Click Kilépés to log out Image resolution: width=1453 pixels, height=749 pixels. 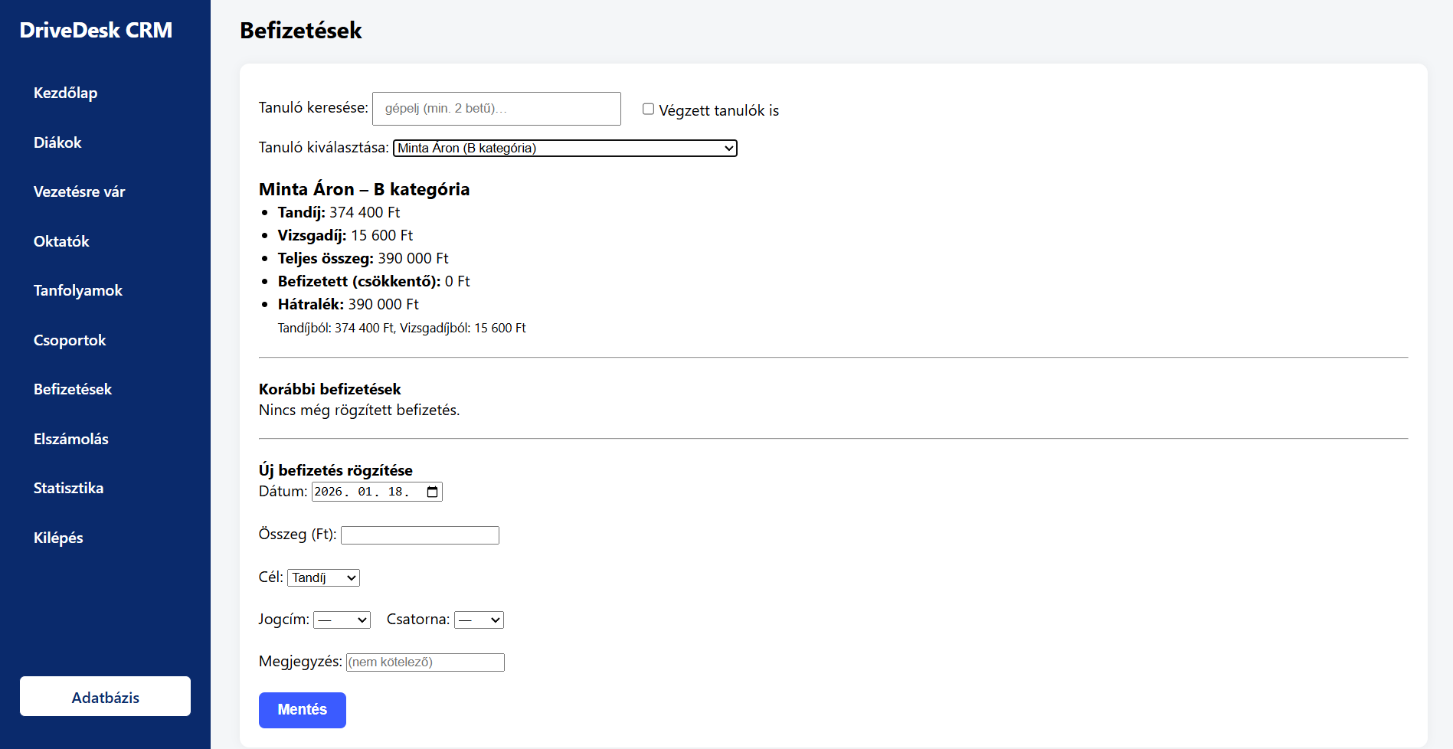coord(58,538)
